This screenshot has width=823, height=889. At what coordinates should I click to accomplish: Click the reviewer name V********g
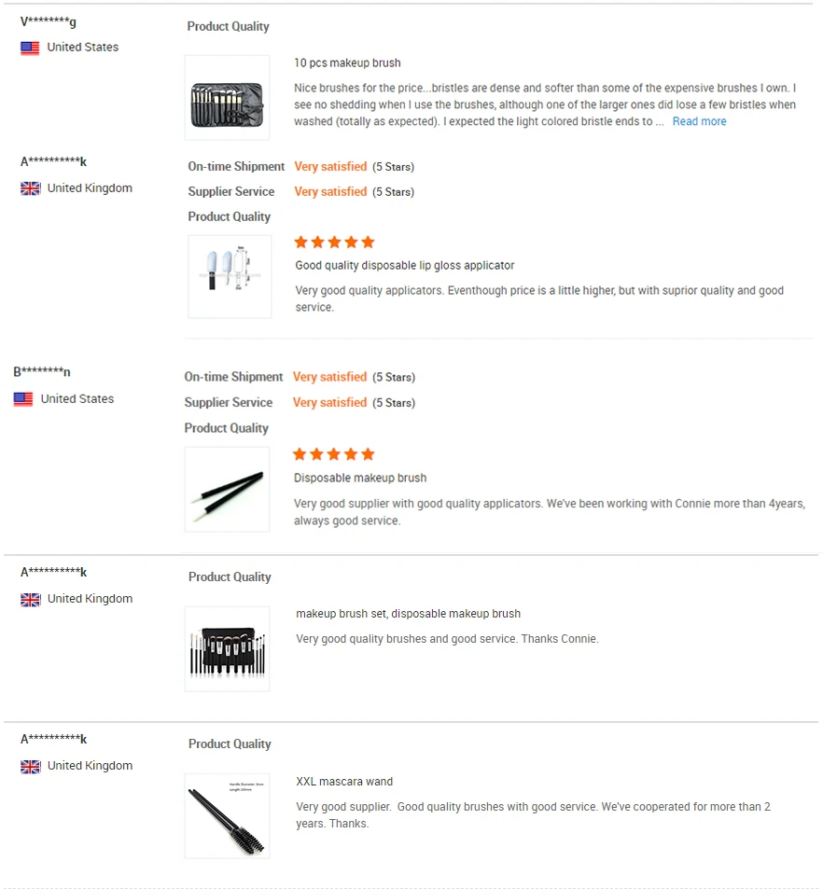point(49,21)
